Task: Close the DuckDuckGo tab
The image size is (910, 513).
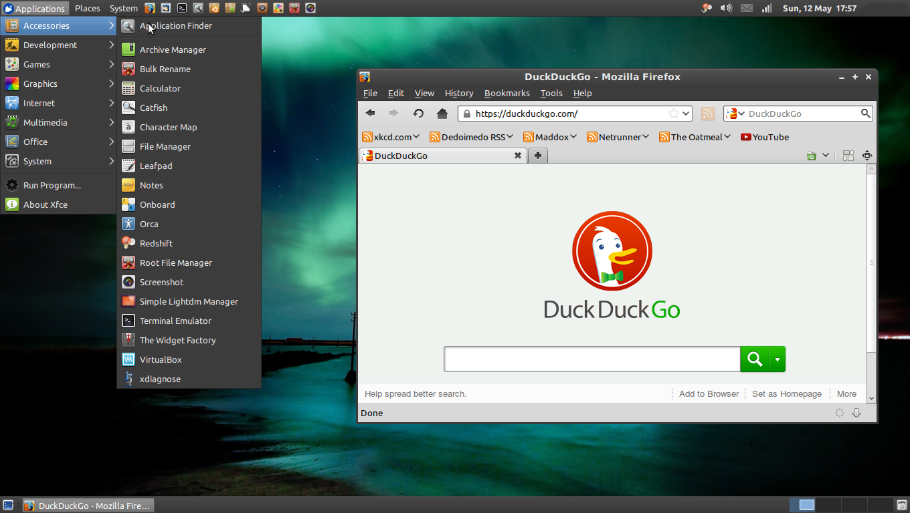Action: click(x=517, y=156)
